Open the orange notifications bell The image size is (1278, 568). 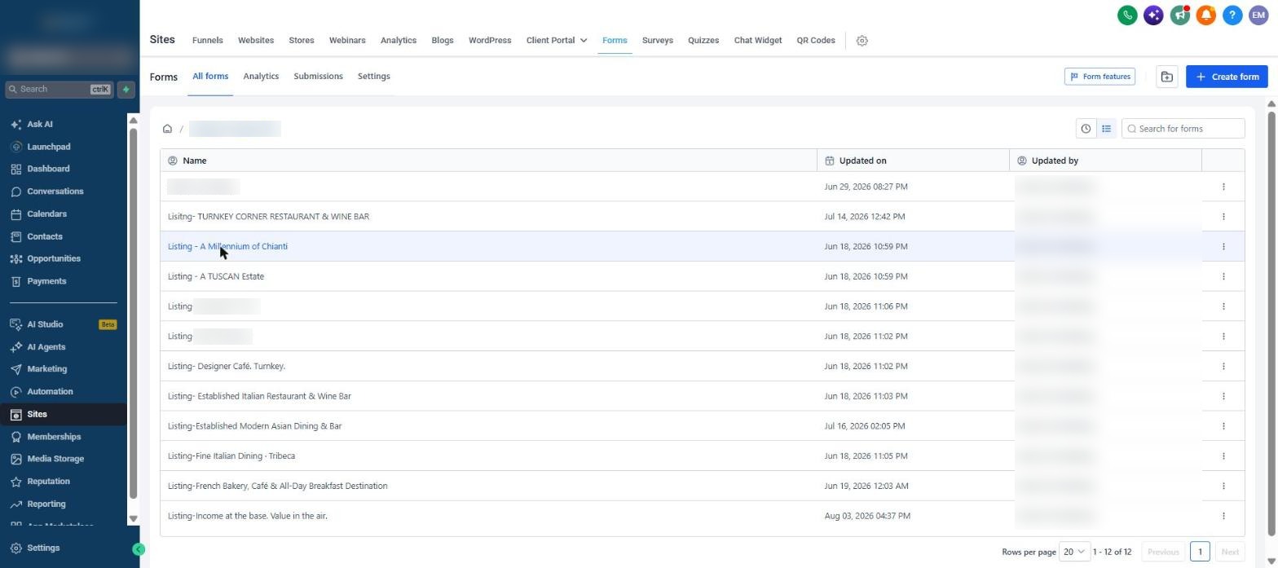click(x=1205, y=15)
